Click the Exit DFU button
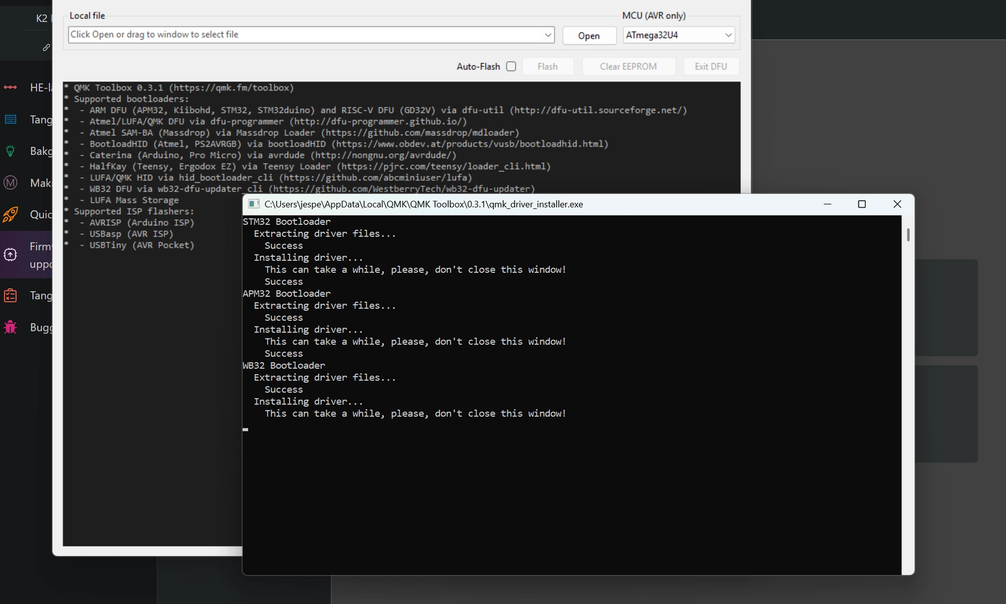1006x604 pixels. click(711, 66)
